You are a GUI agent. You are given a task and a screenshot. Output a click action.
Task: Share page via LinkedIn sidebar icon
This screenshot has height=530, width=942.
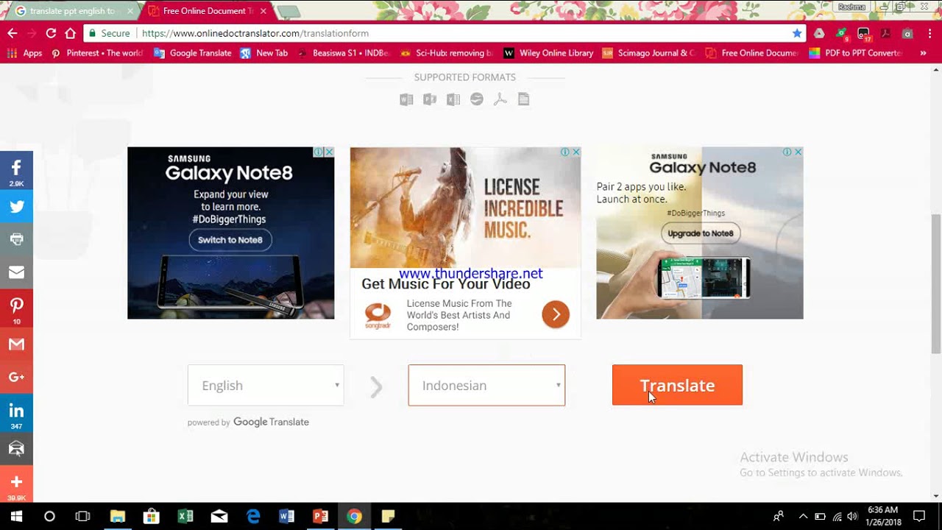tap(16, 413)
